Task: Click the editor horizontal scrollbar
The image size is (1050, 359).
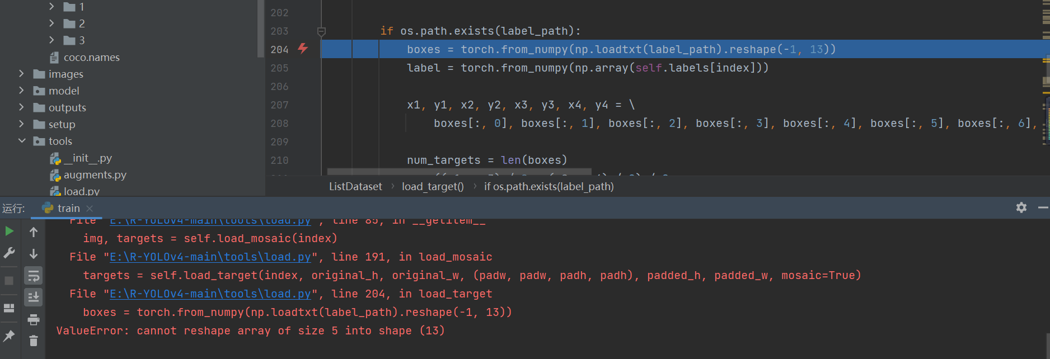Action: pyautogui.click(x=459, y=172)
